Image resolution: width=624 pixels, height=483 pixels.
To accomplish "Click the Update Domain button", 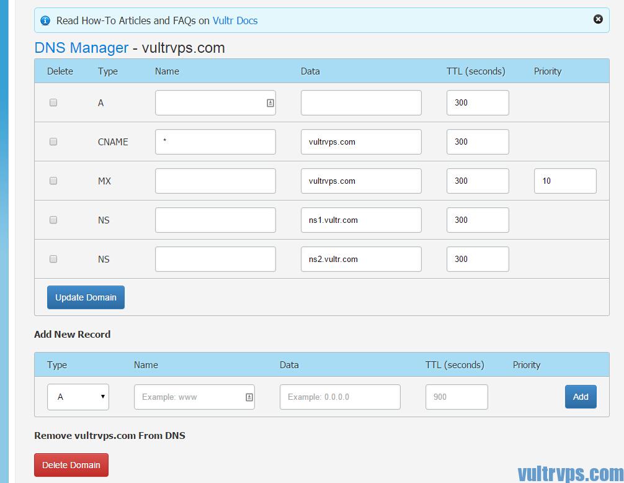I will tap(86, 297).
